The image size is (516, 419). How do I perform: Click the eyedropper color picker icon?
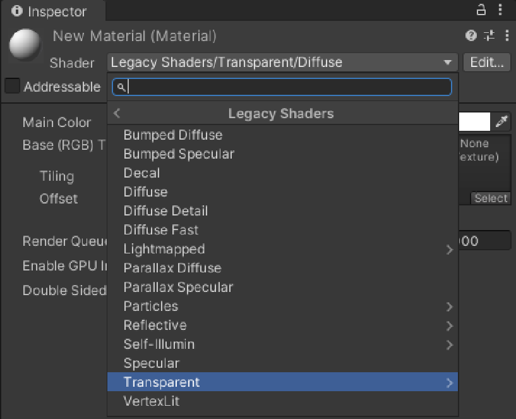click(501, 121)
